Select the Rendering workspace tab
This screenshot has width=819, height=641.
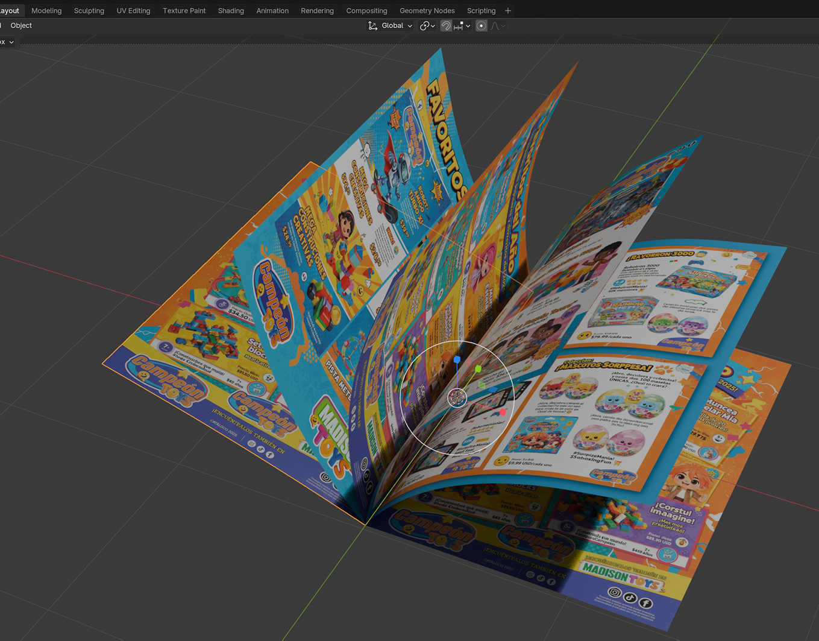click(x=317, y=10)
